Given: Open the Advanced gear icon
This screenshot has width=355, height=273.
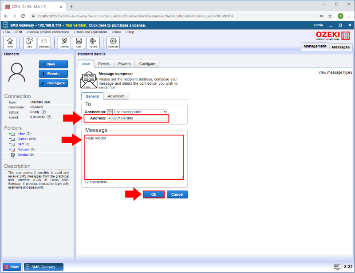Looking at the screenshot, I should pyautogui.click(x=113, y=42).
